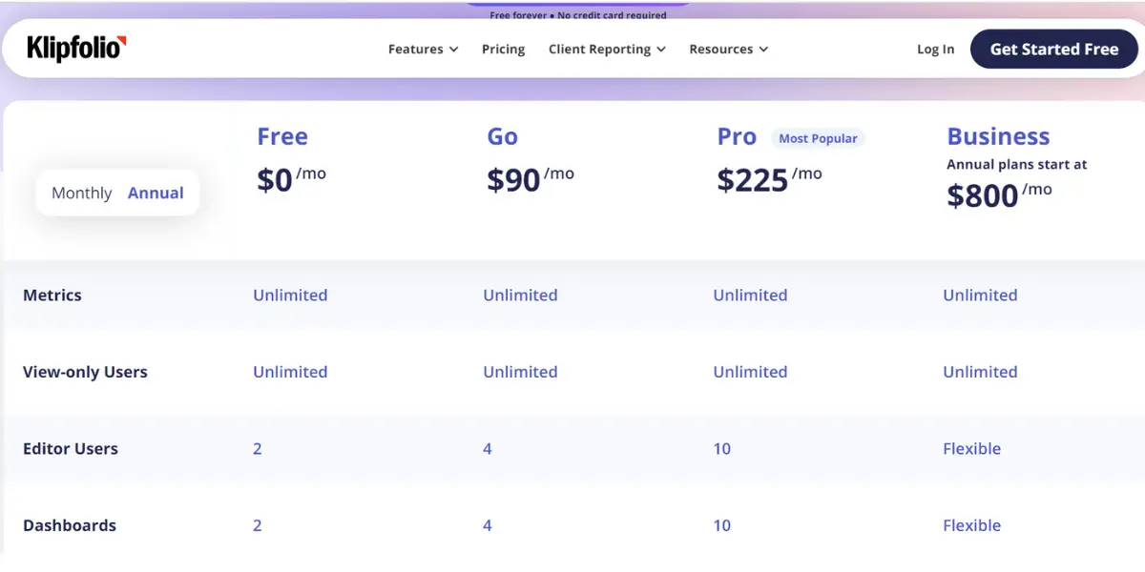Select the Free plan heading
Image resolution: width=1145 pixels, height=572 pixels.
282,136
